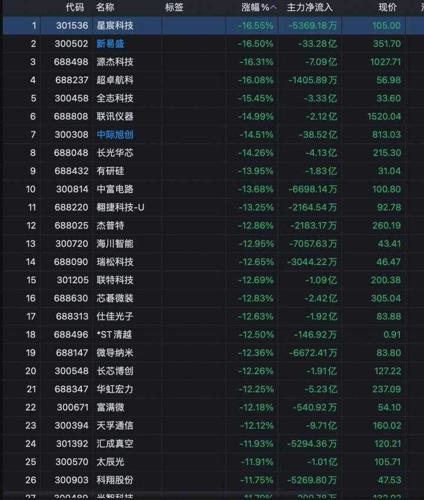Click 瑞松科技 stock name
Viewport: 424px width, 500px height.
coord(115,262)
